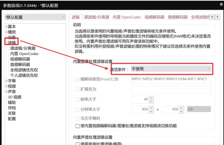The height and width of the screenshot is (145, 224).
Task: Select 配置 in the tree
Action: click(x=12, y=119)
